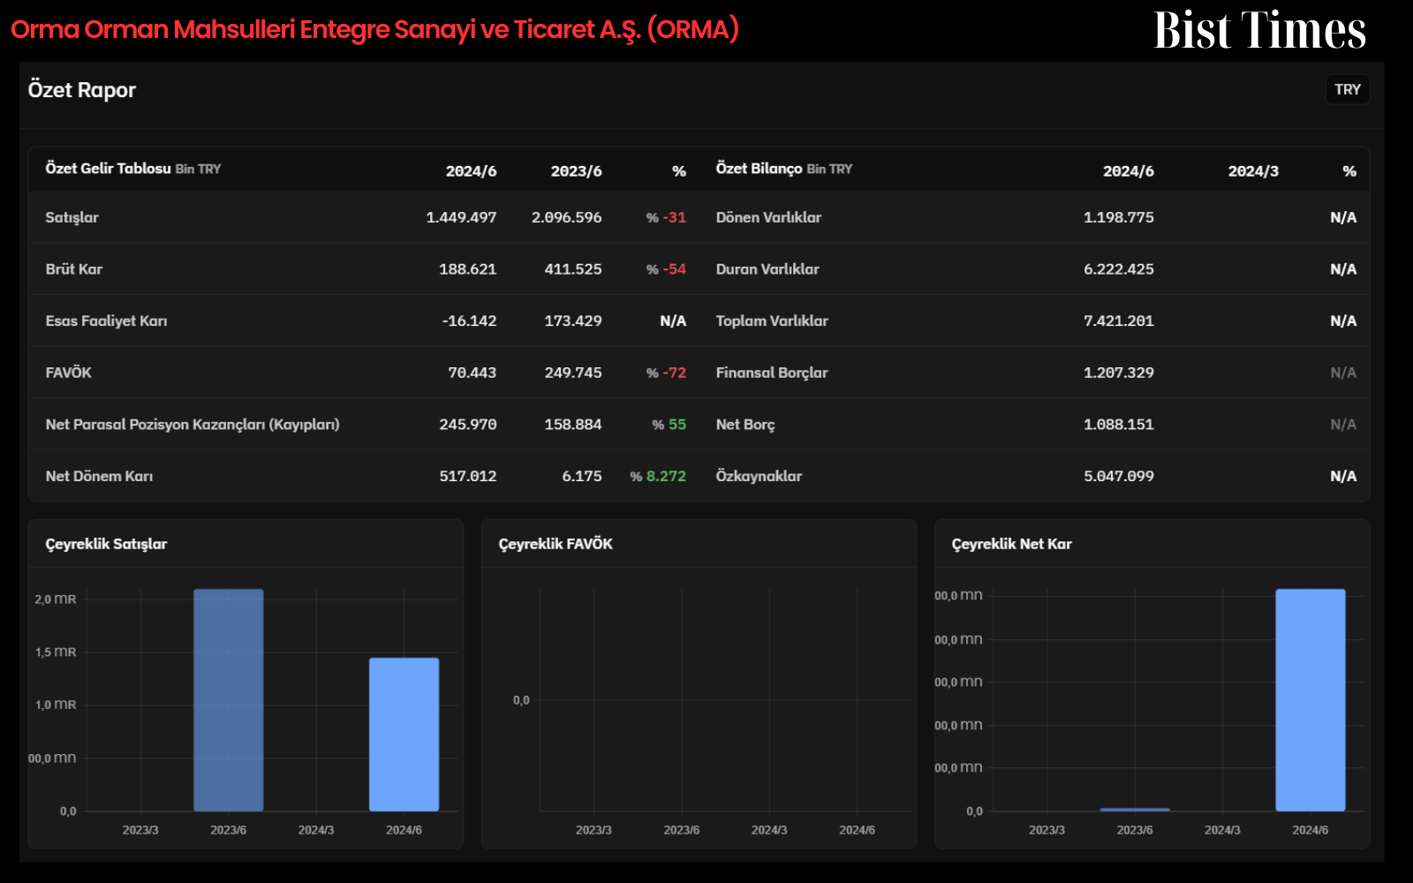This screenshot has width=1413, height=883.
Task: Click the 2024/6 bar in Çeyreklik Satışlar chart
Action: tap(404, 735)
